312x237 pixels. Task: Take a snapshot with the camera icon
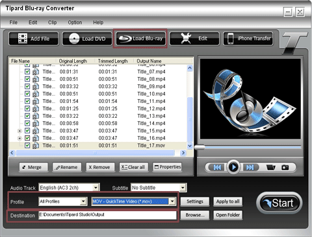pyautogui.click(x=285, y=167)
